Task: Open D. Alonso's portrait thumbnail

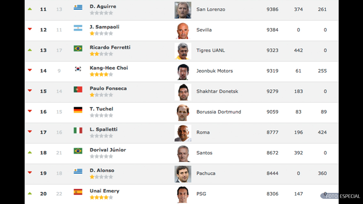Action: 183,174
